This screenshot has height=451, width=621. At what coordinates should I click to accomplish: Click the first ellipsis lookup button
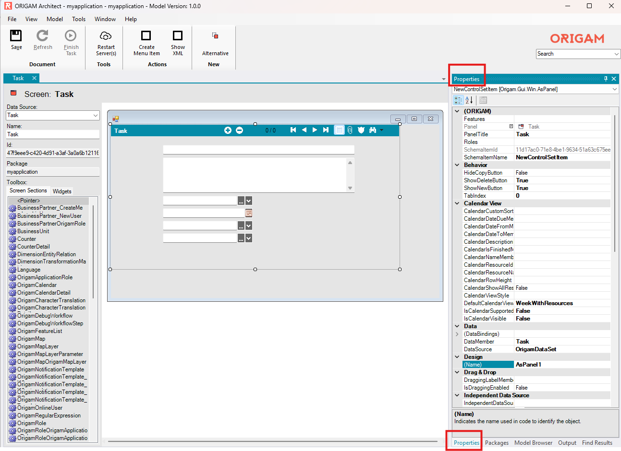click(x=241, y=201)
